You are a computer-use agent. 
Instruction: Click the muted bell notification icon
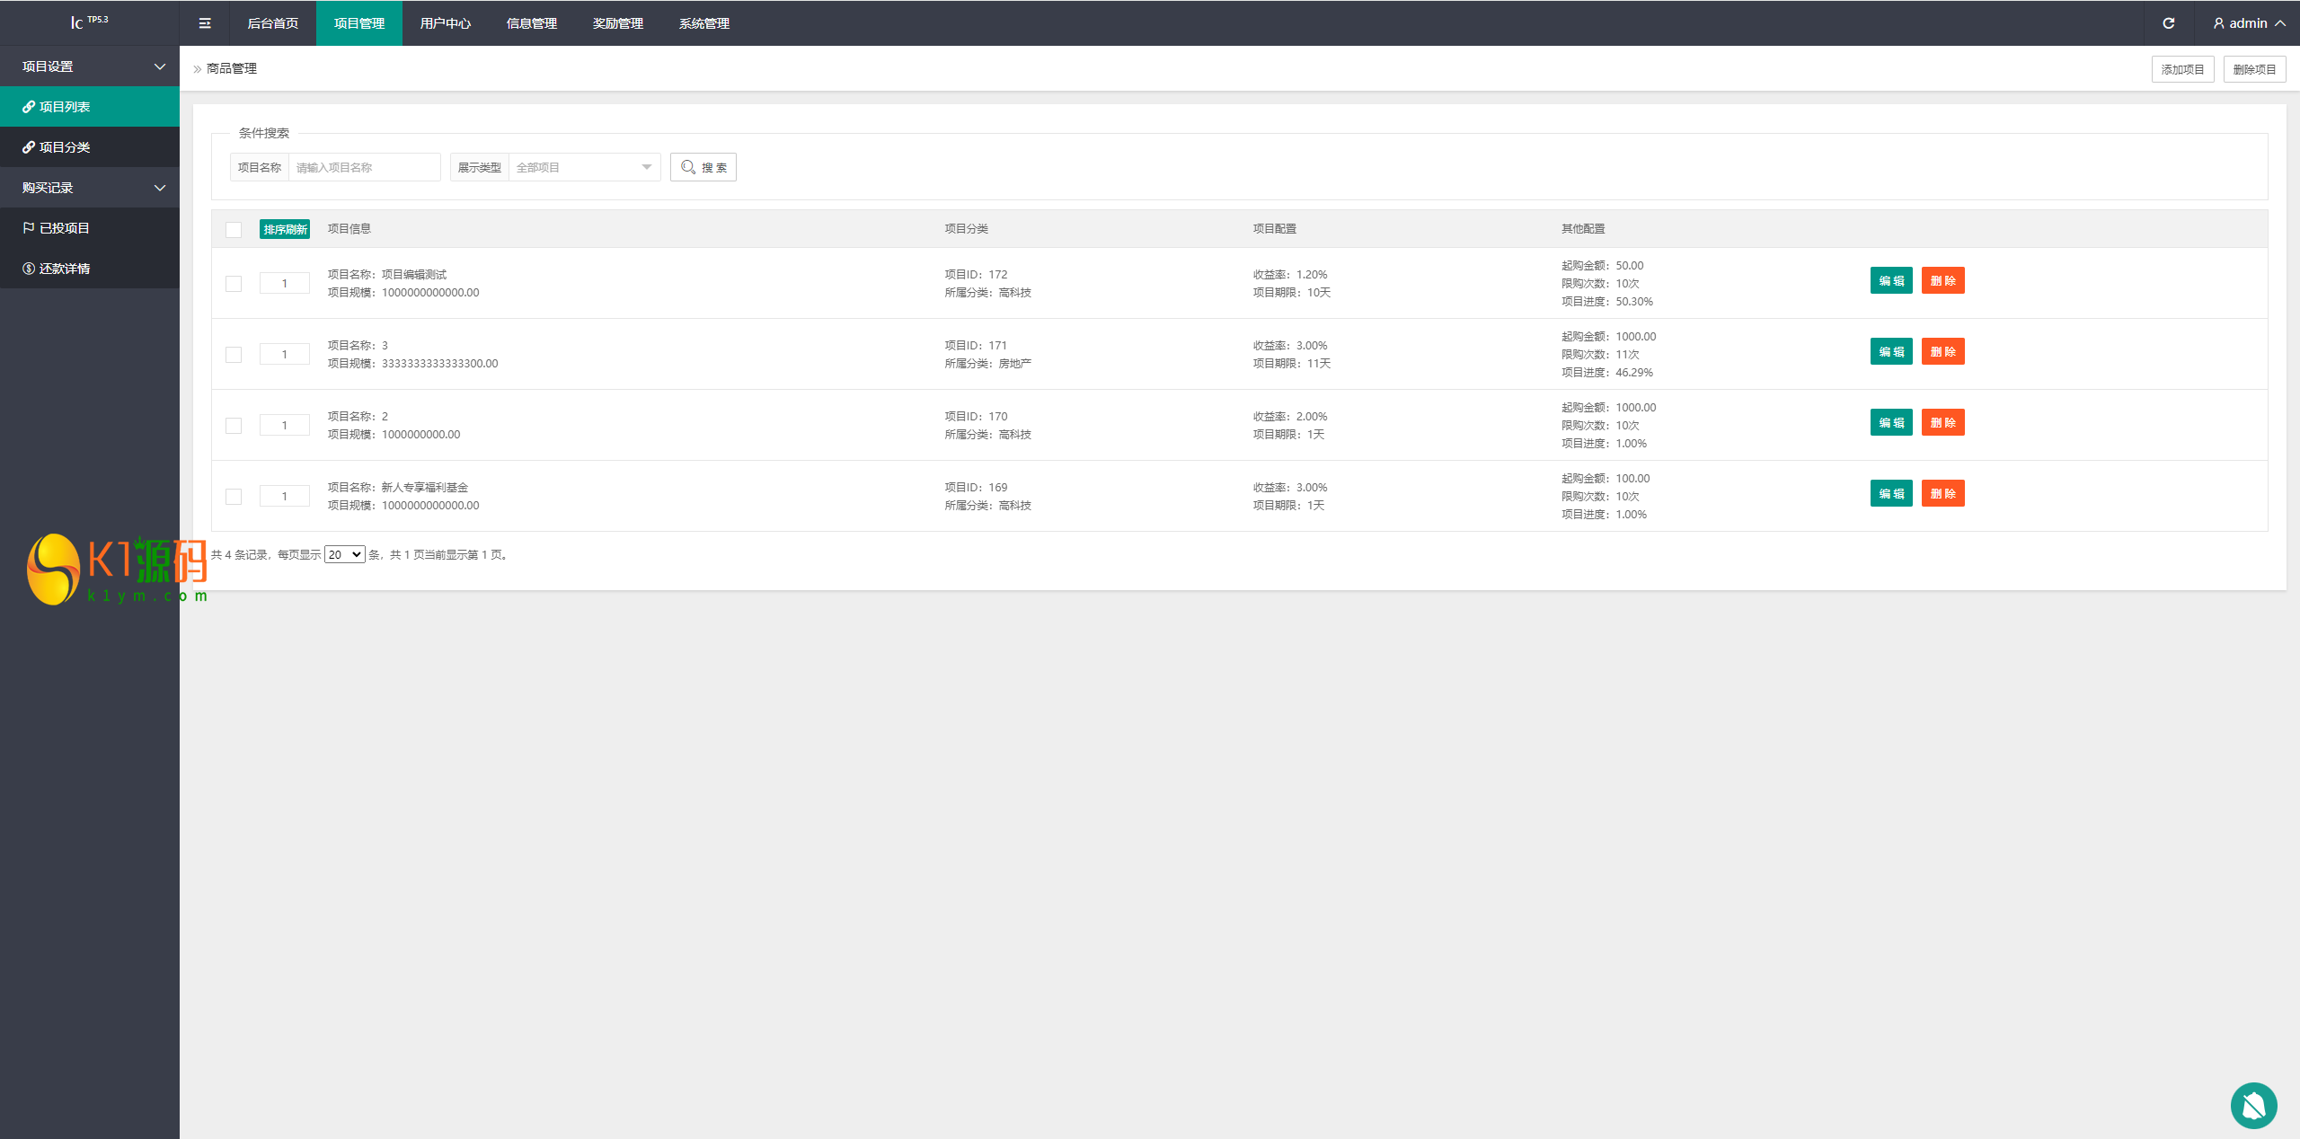coord(2253,1105)
